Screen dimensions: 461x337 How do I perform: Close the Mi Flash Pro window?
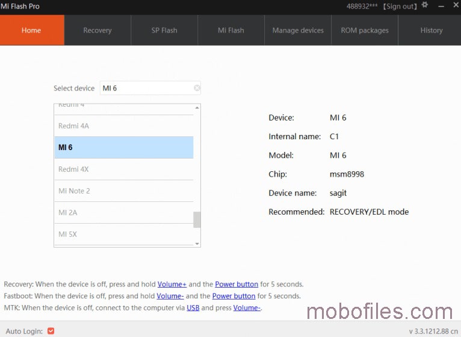456,5
